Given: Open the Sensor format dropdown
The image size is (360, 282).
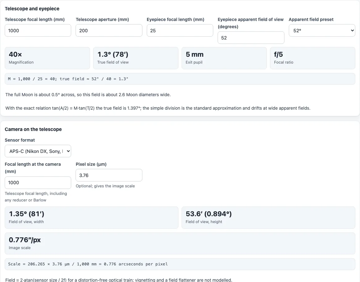Looking at the screenshot, I should tap(38, 151).
